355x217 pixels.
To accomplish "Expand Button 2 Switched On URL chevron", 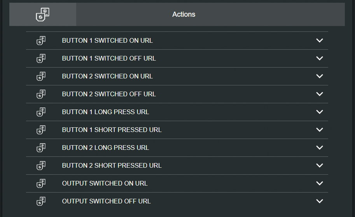I will [320, 76].
